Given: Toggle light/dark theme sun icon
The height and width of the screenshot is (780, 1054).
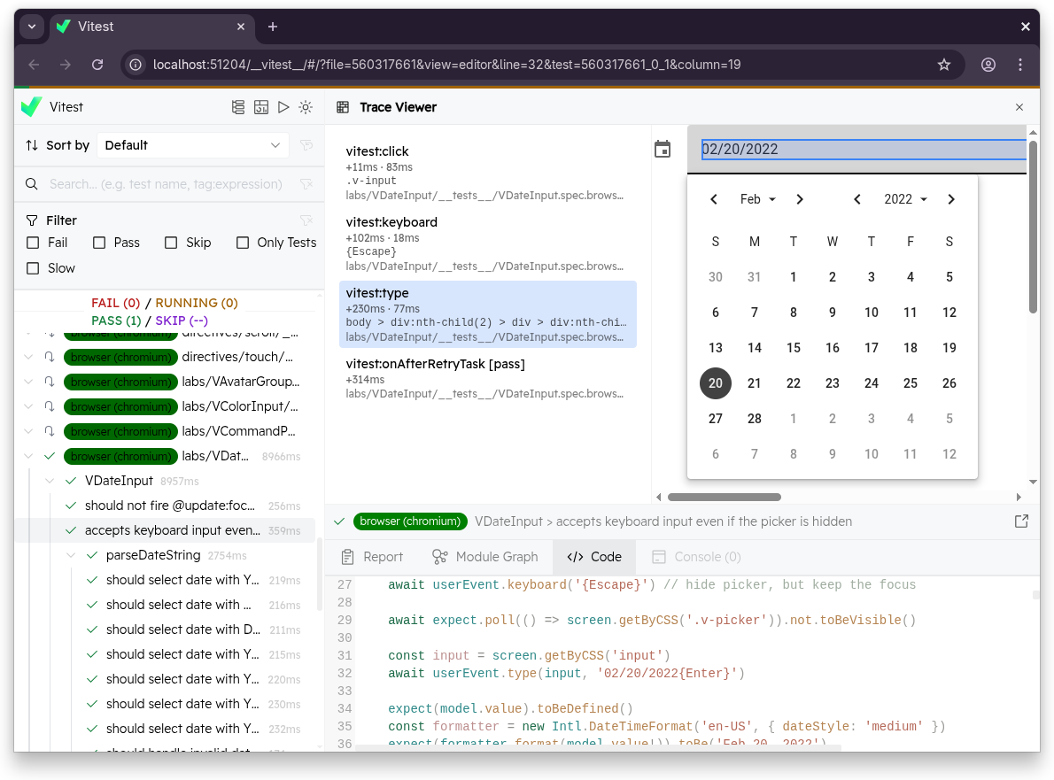Looking at the screenshot, I should pos(306,107).
